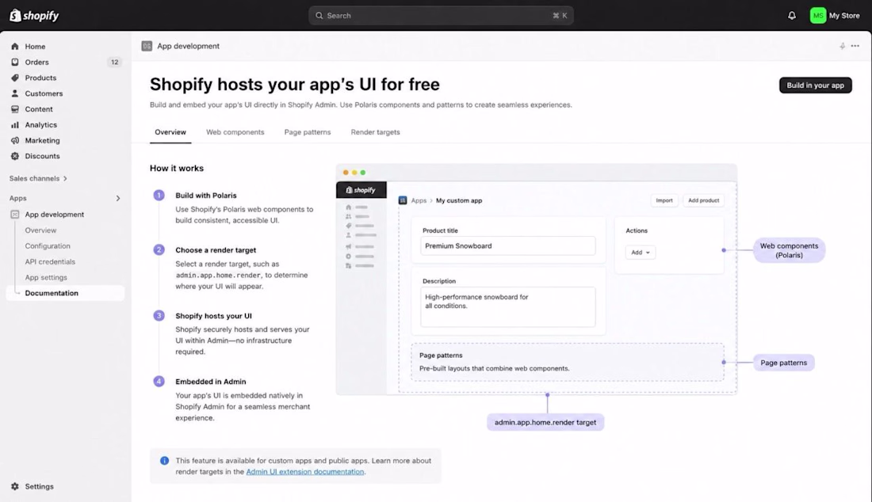
Task: Click the Description text area
Action: tap(507, 307)
